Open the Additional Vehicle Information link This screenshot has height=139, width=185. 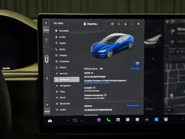click(x=97, y=83)
